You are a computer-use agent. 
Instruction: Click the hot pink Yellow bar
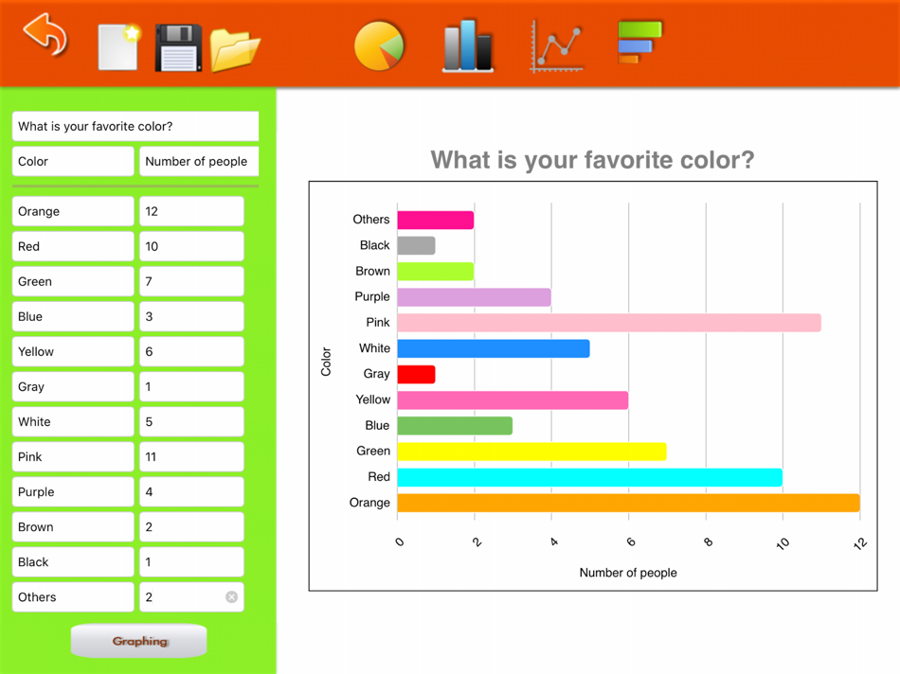pyautogui.click(x=513, y=399)
